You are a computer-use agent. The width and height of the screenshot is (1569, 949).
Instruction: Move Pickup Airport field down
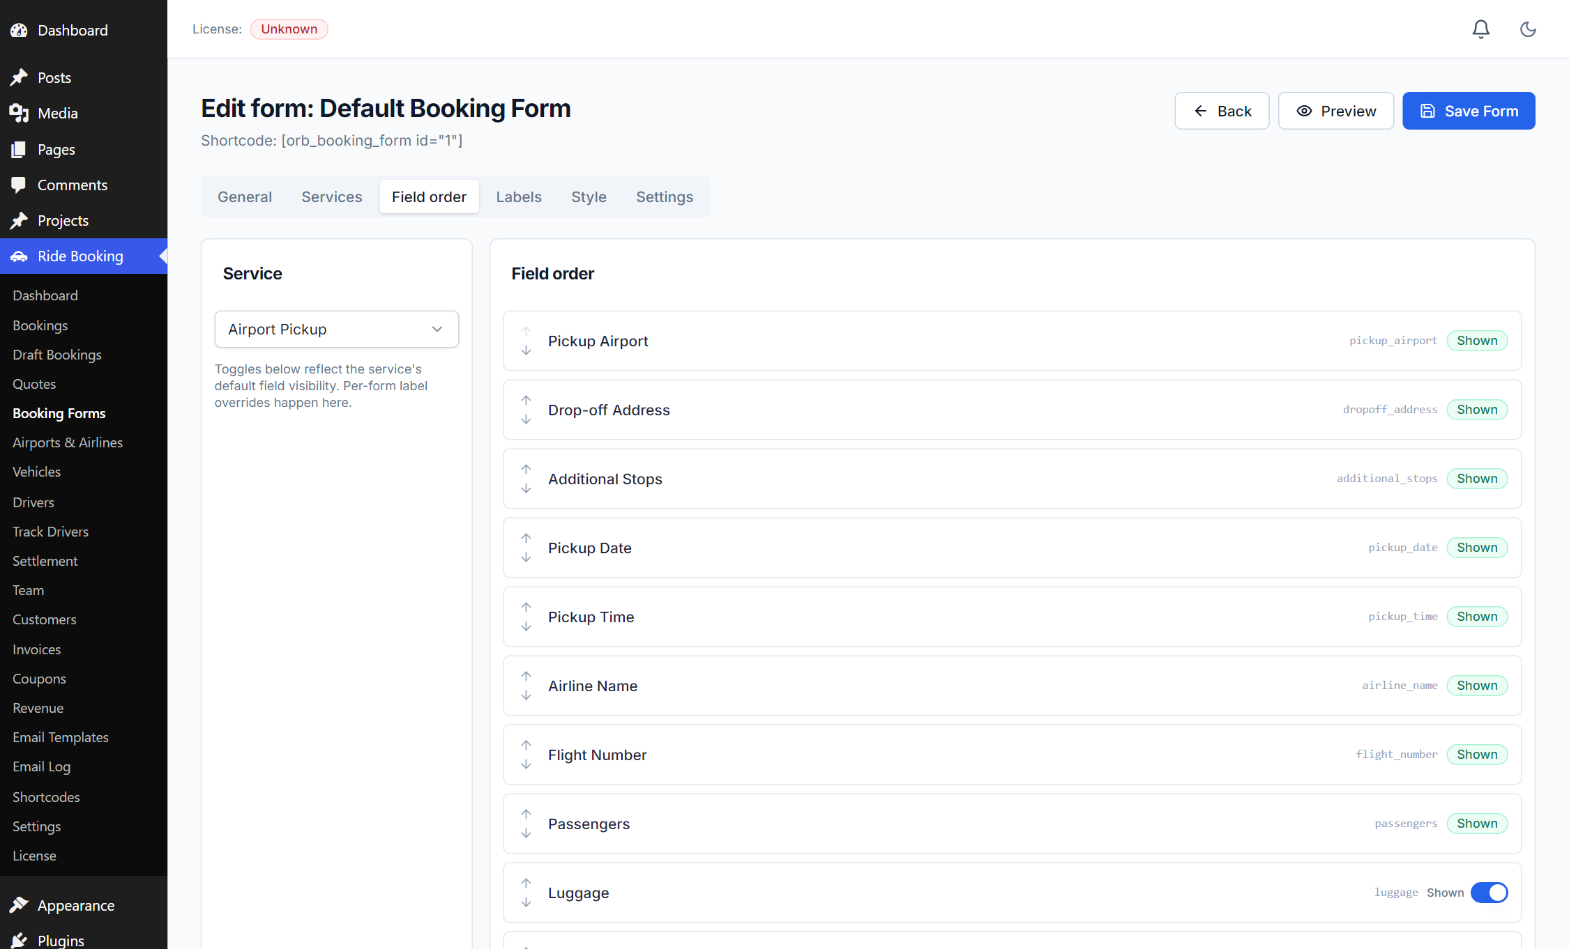tap(526, 350)
